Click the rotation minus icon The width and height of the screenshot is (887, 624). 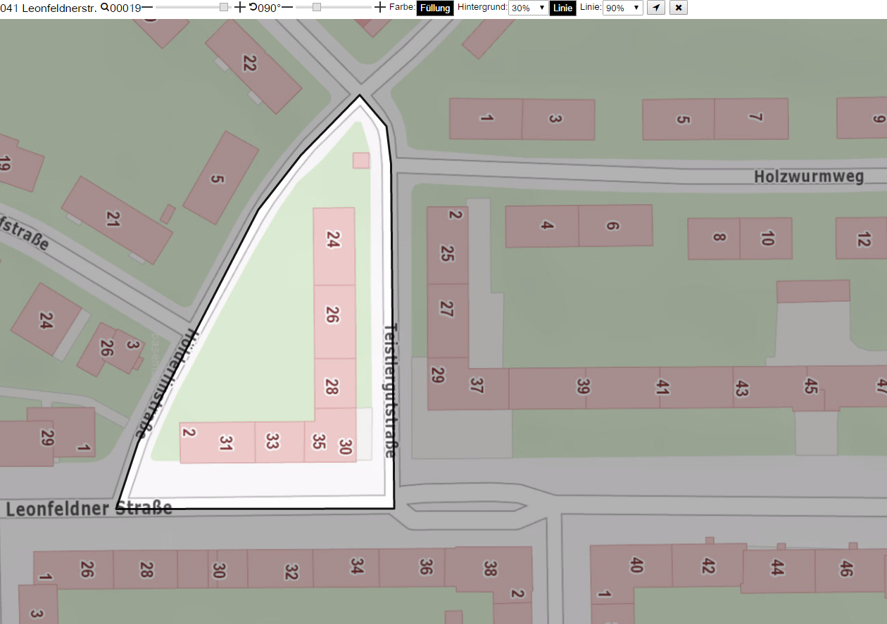tap(287, 8)
